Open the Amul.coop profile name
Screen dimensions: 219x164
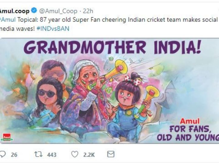pos(15,11)
